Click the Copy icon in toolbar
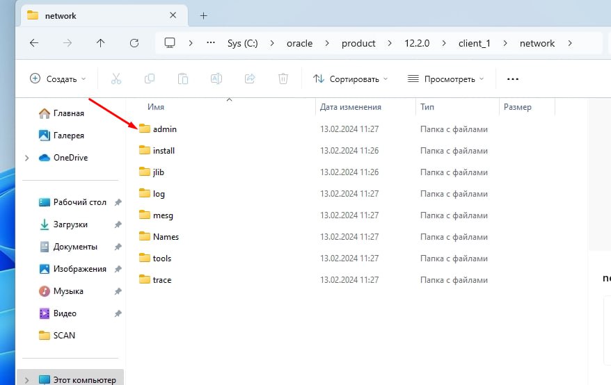611x385 pixels. [x=150, y=79]
